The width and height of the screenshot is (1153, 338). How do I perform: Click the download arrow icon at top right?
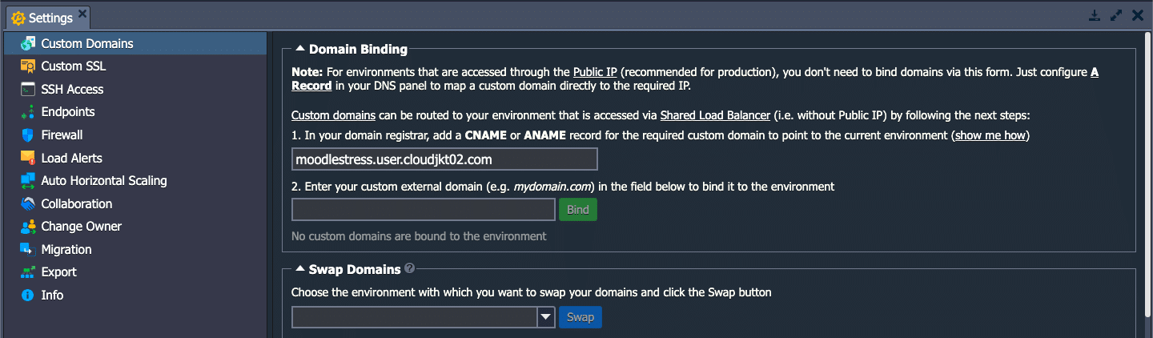point(1095,15)
